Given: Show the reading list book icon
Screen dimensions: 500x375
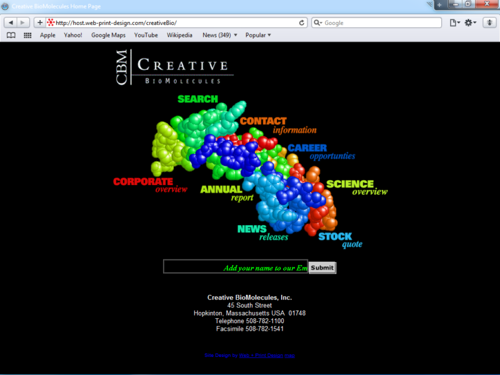Looking at the screenshot, I should coord(11,35).
